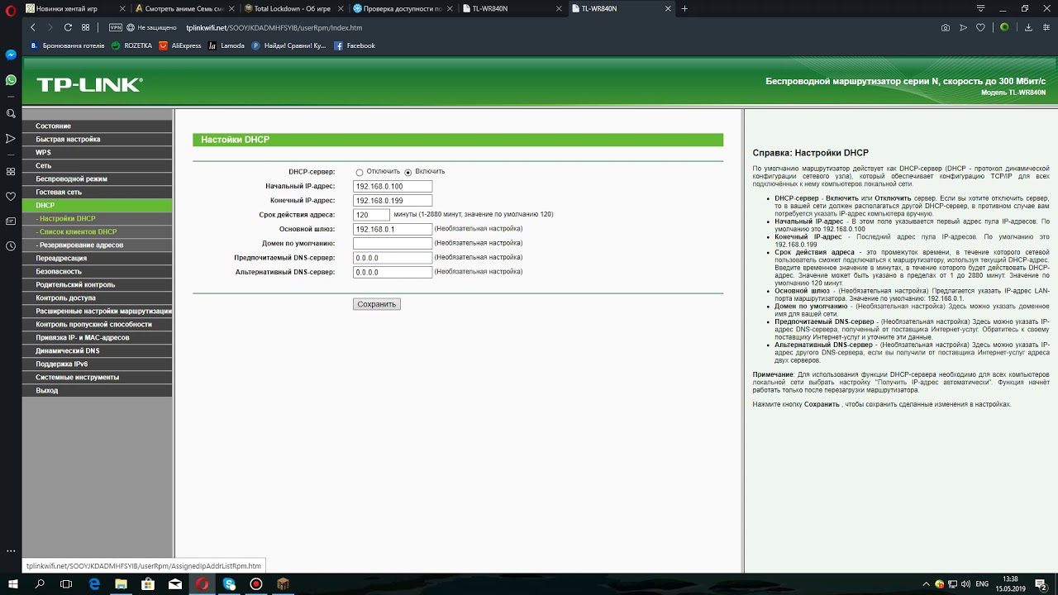Open the Lamoda bookmark
1058x595 pixels.
pos(226,45)
